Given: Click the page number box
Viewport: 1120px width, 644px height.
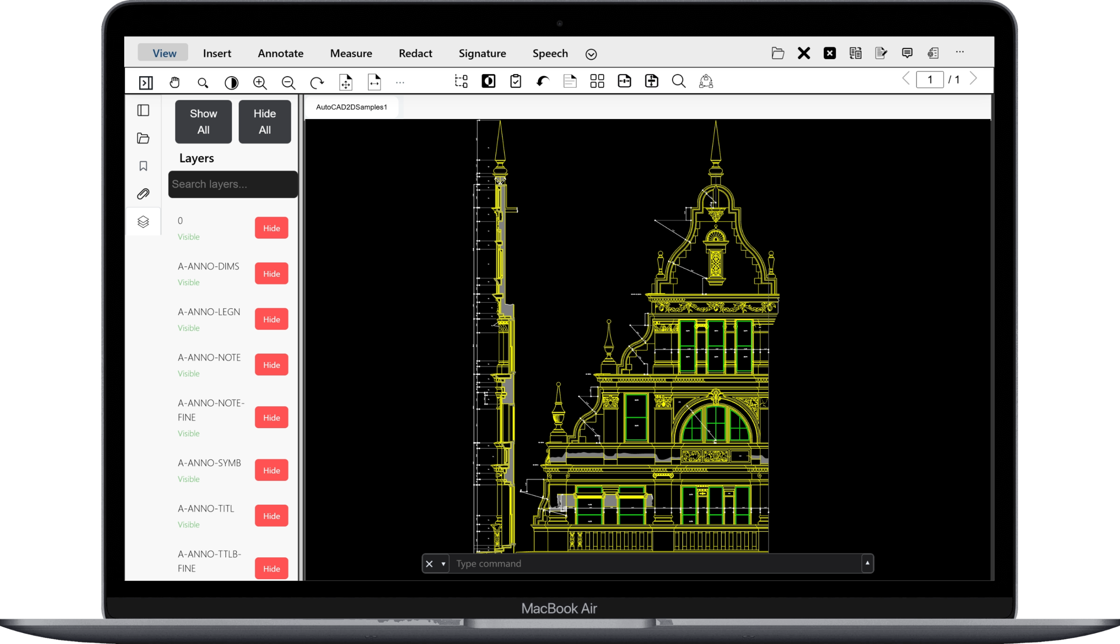Looking at the screenshot, I should point(930,80).
